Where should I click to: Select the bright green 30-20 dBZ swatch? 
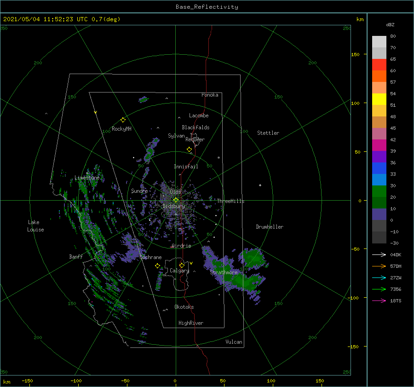pos(379,191)
